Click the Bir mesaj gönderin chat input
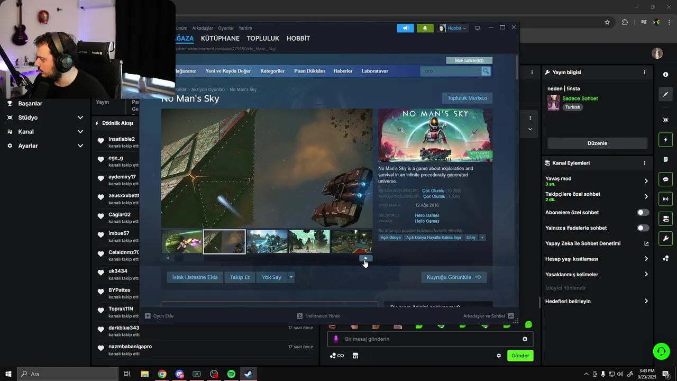The image size is (677, 381). [430, 339]
